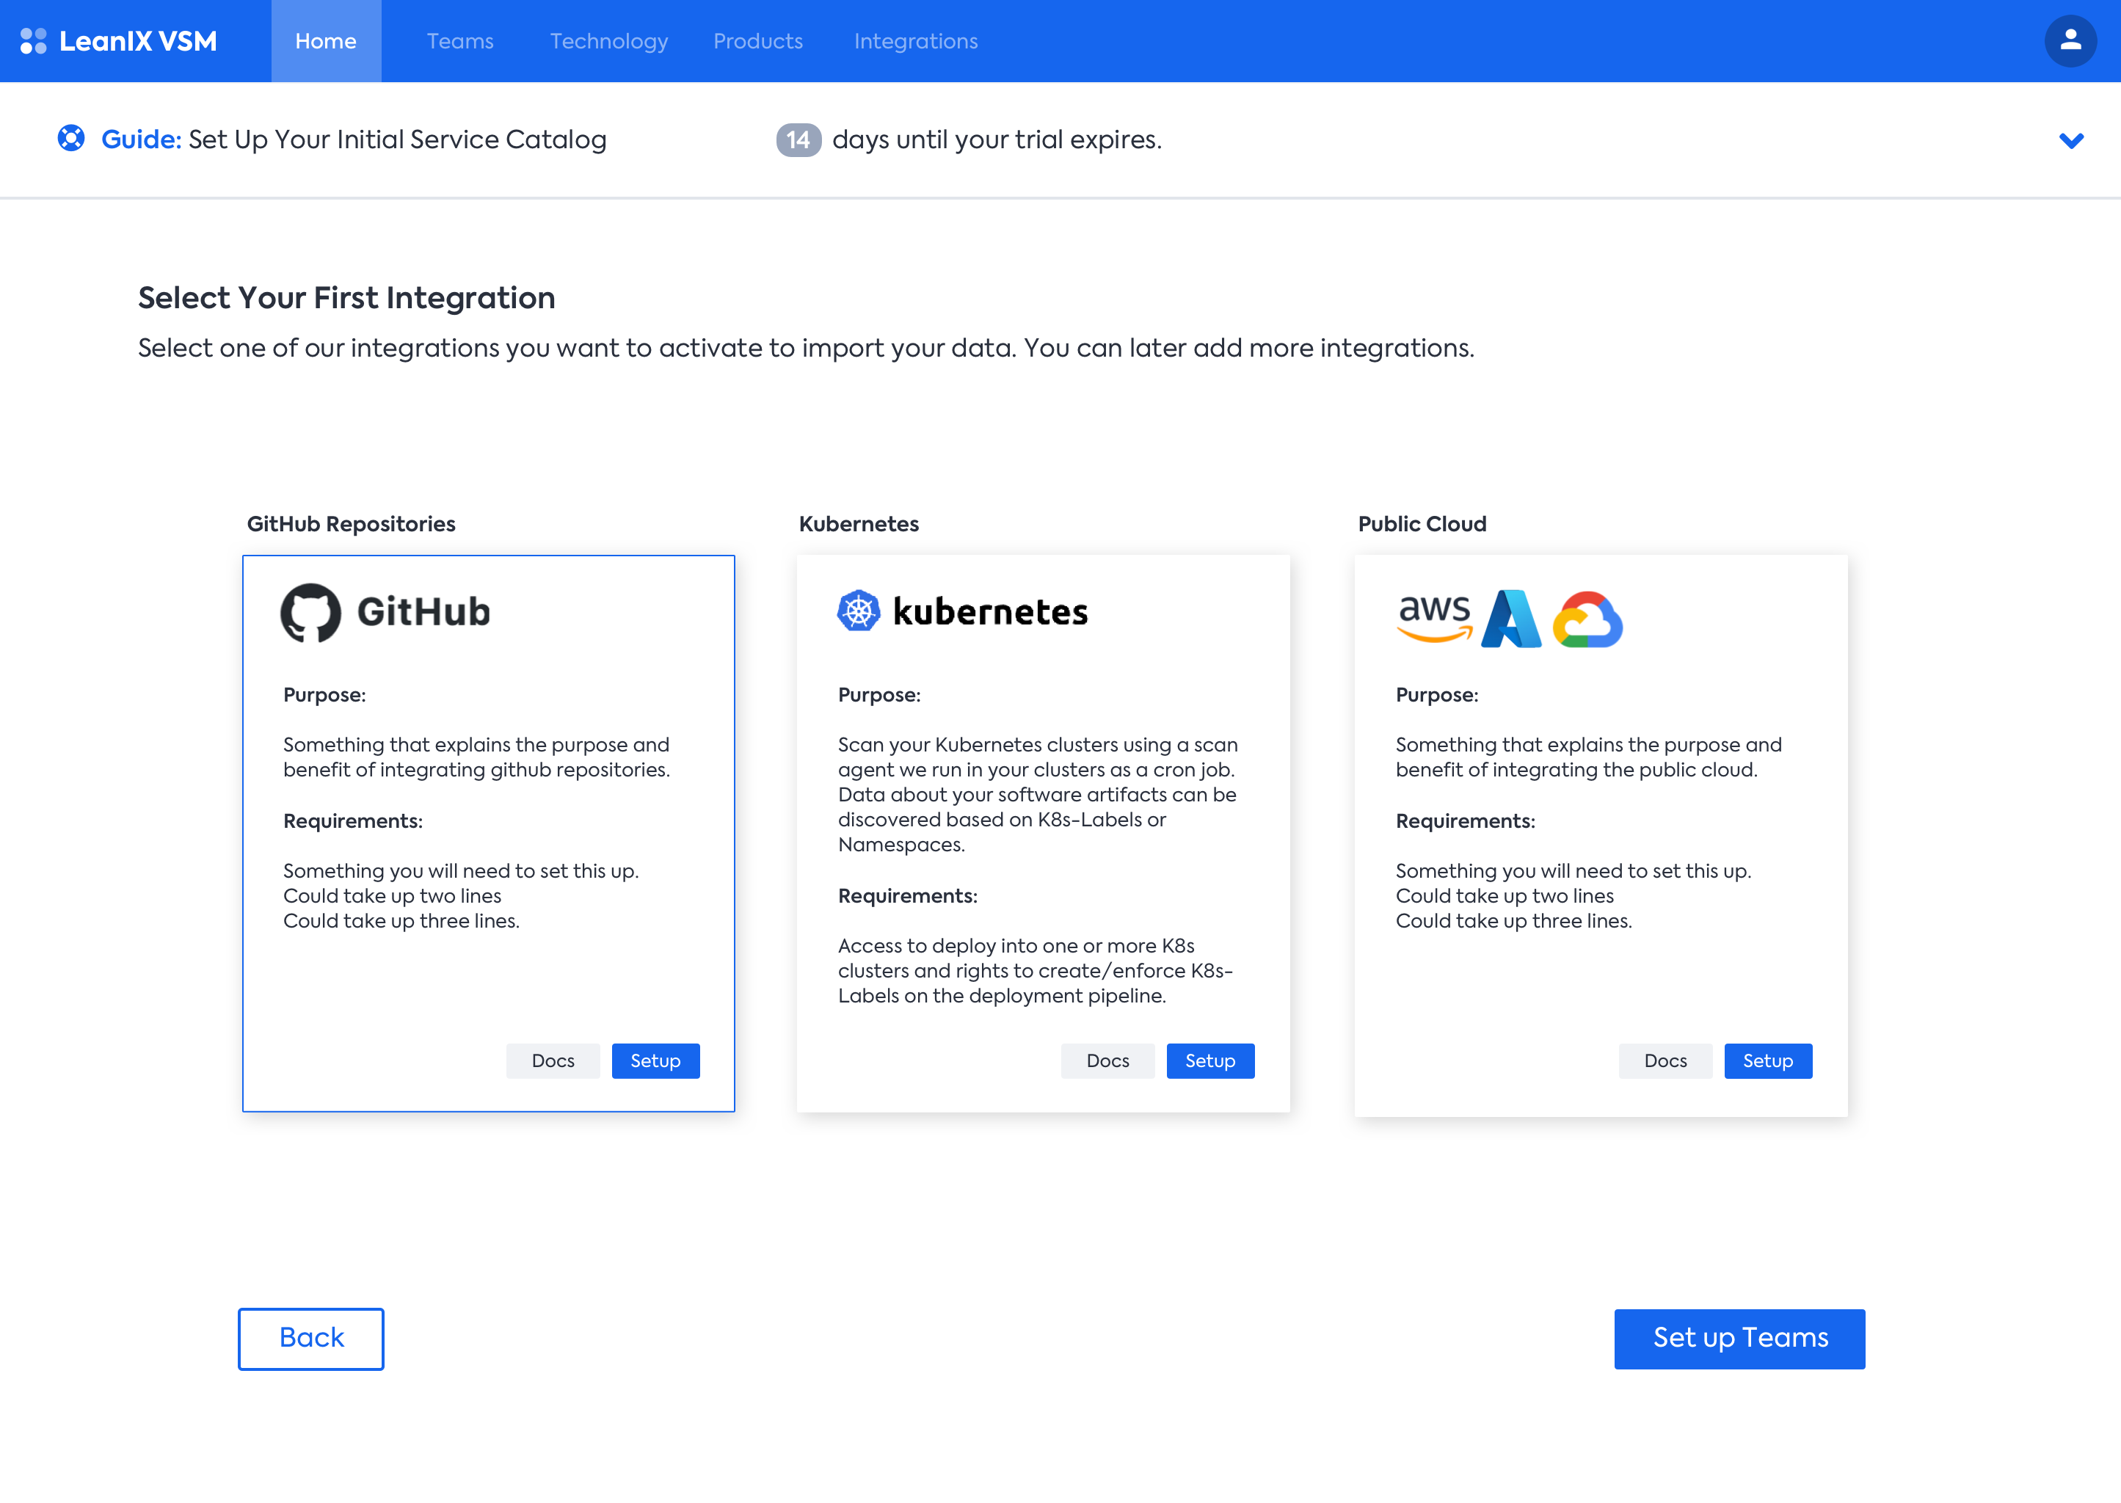This screenshot has width=2121, height=1503.
Task: Start Setup for Kubernetes
Action: coord(1210,1060)
